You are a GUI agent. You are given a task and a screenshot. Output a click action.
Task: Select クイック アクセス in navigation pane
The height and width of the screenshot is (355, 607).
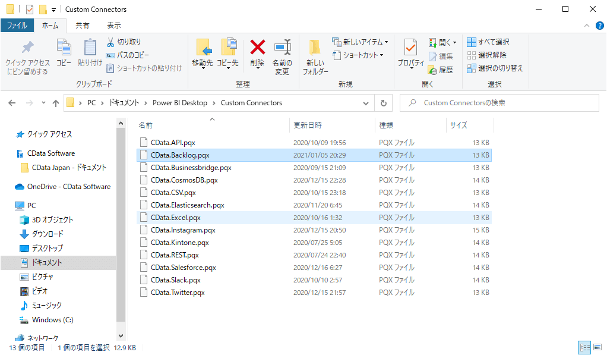49,134
